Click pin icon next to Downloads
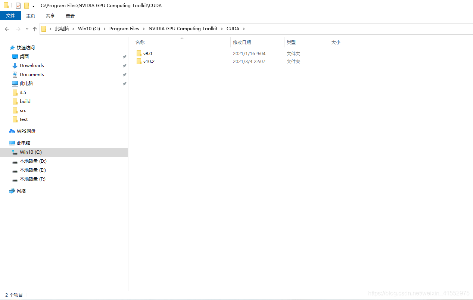473x300 pixels. (125, 66)
